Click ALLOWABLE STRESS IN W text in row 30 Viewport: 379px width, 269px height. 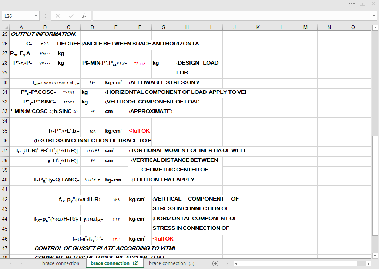(164, 82)
